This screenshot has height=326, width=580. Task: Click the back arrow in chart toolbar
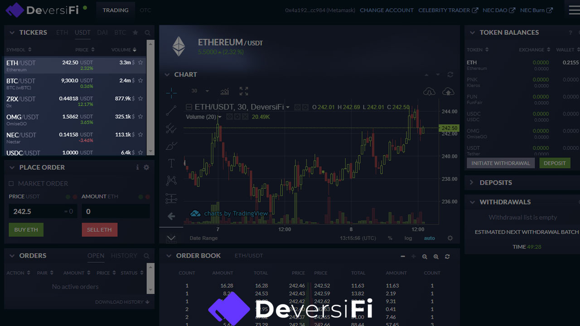(x=171, y=216)
